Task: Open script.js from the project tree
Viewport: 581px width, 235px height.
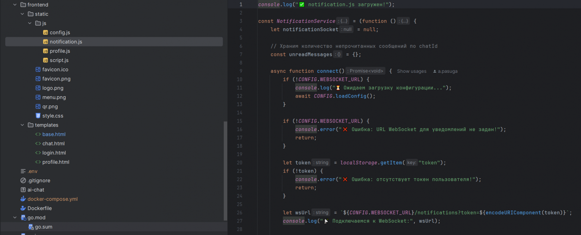Action: pyautogui.click(x=59, y=60)
